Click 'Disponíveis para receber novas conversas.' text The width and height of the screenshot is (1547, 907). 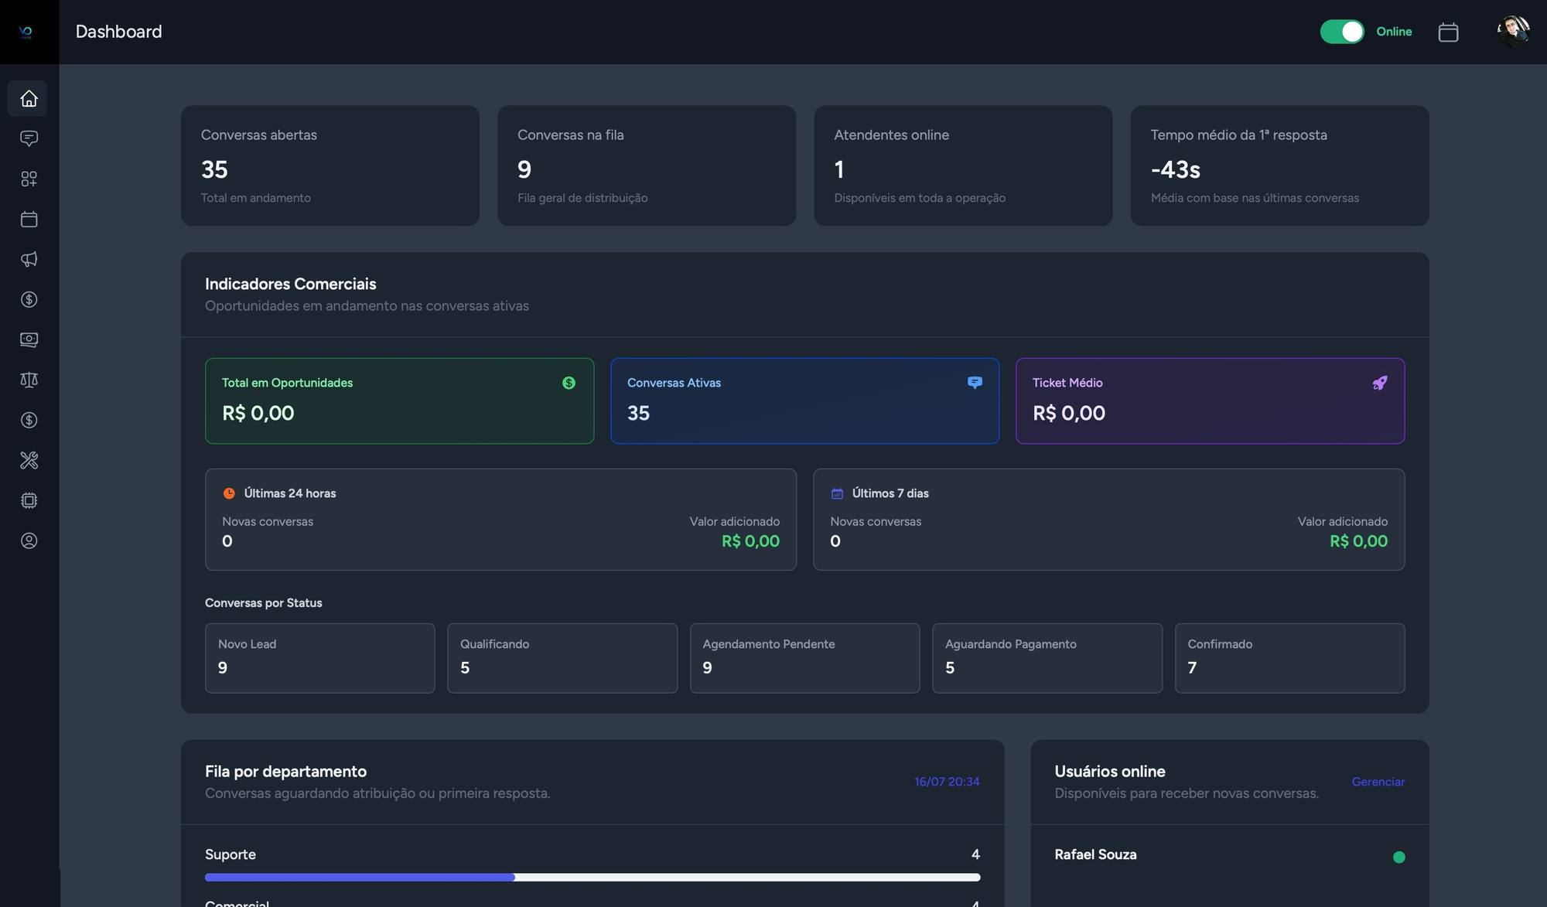1186,793
